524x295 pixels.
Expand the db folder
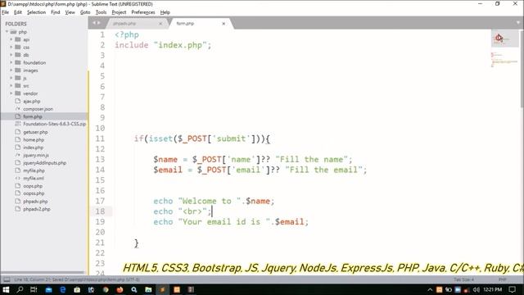click(11, 55)
